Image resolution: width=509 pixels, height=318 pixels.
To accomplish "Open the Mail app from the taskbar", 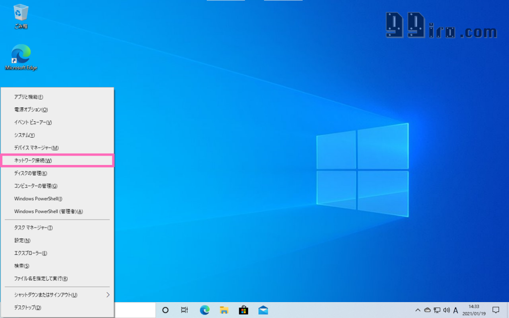I will (263, 310).
